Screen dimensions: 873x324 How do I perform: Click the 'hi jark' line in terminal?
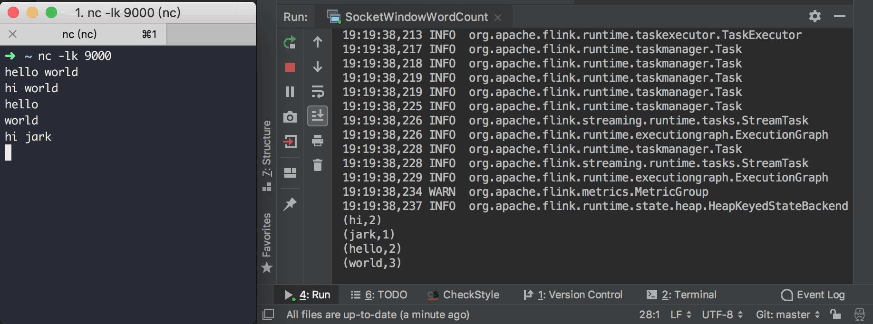click(x=28, y=137)
